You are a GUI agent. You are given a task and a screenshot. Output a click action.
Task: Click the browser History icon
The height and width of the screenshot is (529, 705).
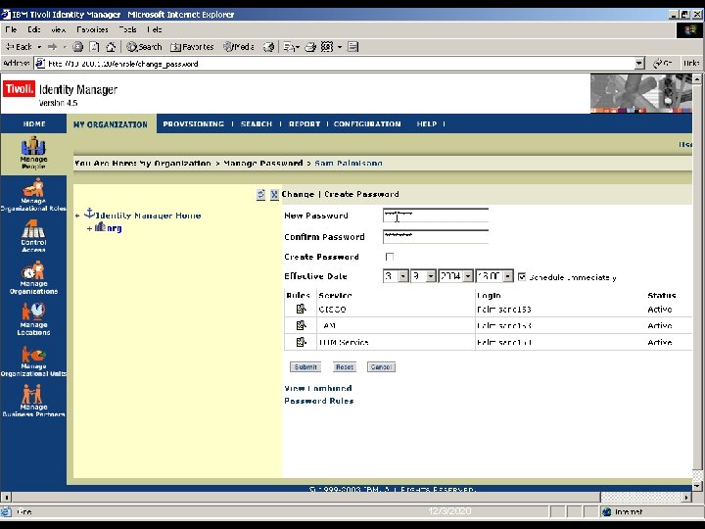coord(269,47)
